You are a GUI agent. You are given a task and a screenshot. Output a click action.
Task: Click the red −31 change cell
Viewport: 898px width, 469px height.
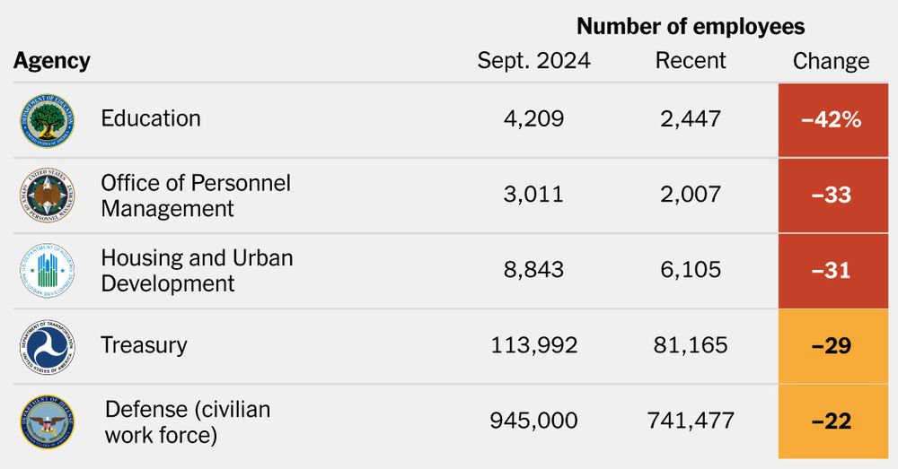coord(831,270)
